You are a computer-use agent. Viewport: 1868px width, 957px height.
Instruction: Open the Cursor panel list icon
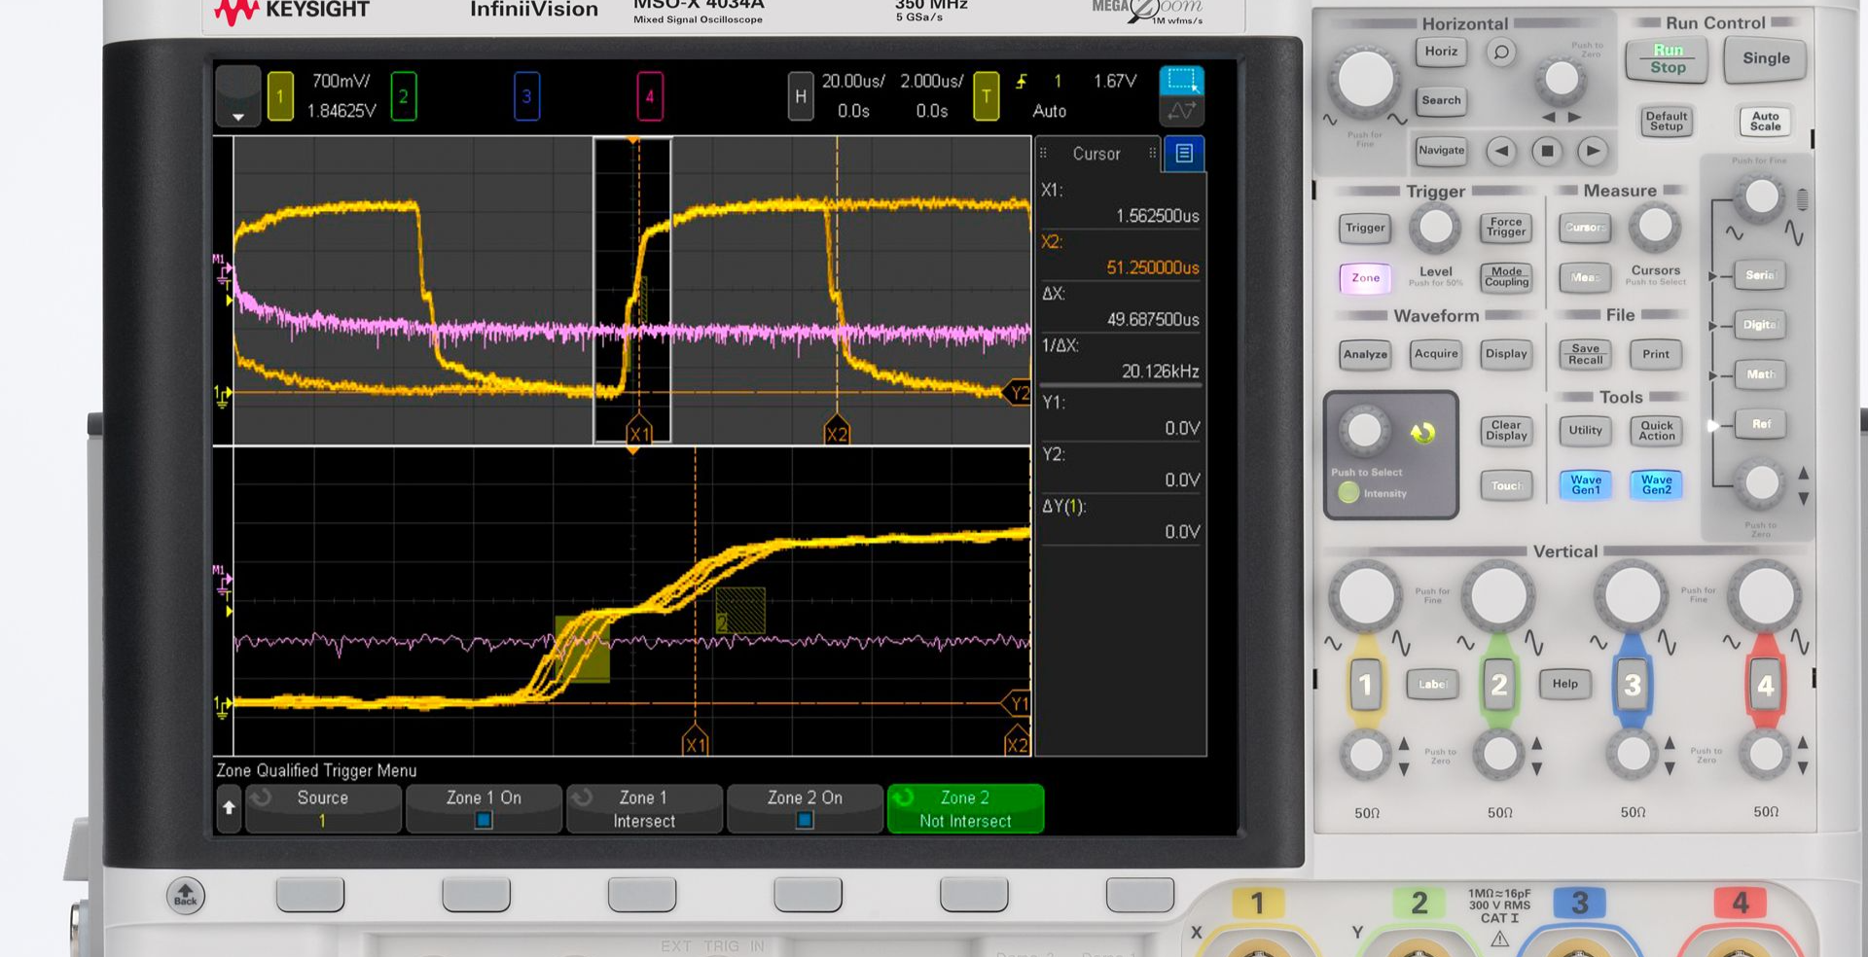click(x=1183, y=154)
